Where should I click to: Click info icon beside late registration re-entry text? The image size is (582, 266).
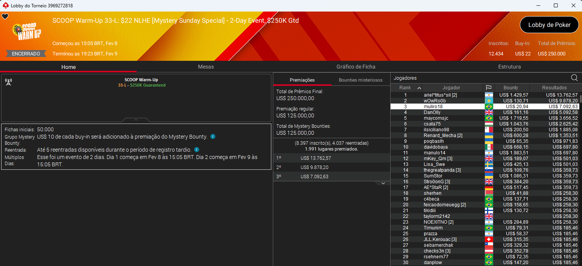tap(196, 150)
